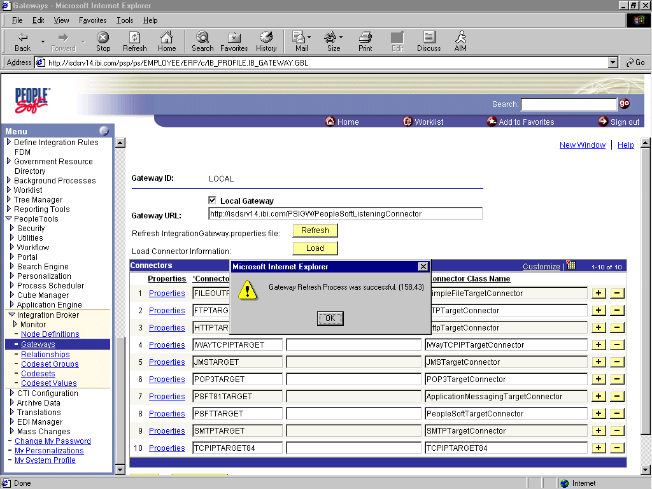Close the Microsoft Internet Explorer dialog
This screenshot has width=652, height=489.
pyautogui.click(x=423, y=267)
